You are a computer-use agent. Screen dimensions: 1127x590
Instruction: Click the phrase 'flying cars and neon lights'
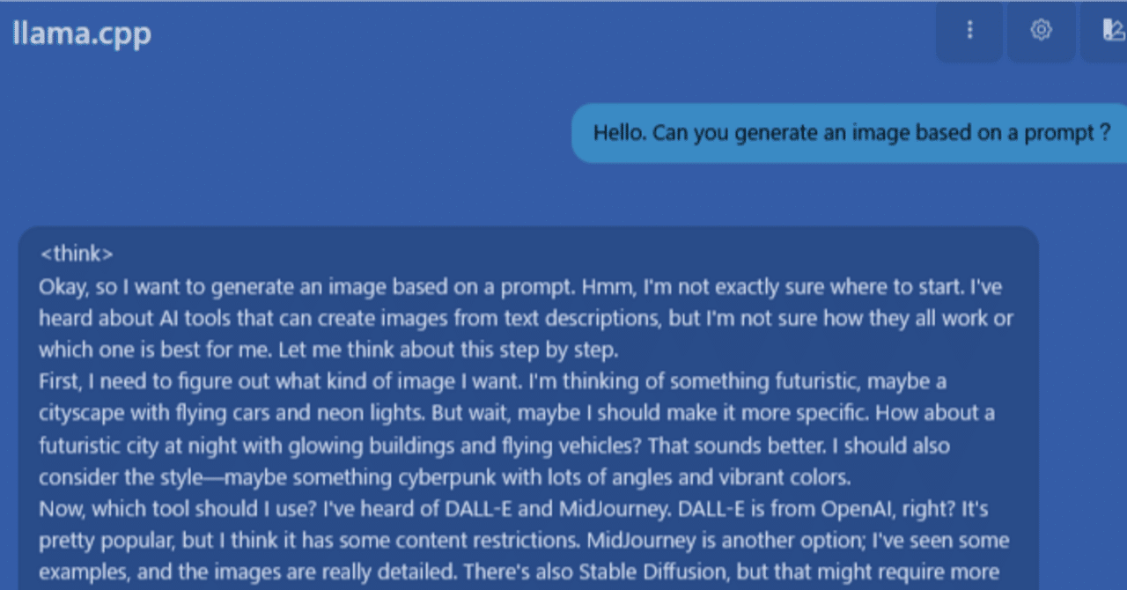282,414
